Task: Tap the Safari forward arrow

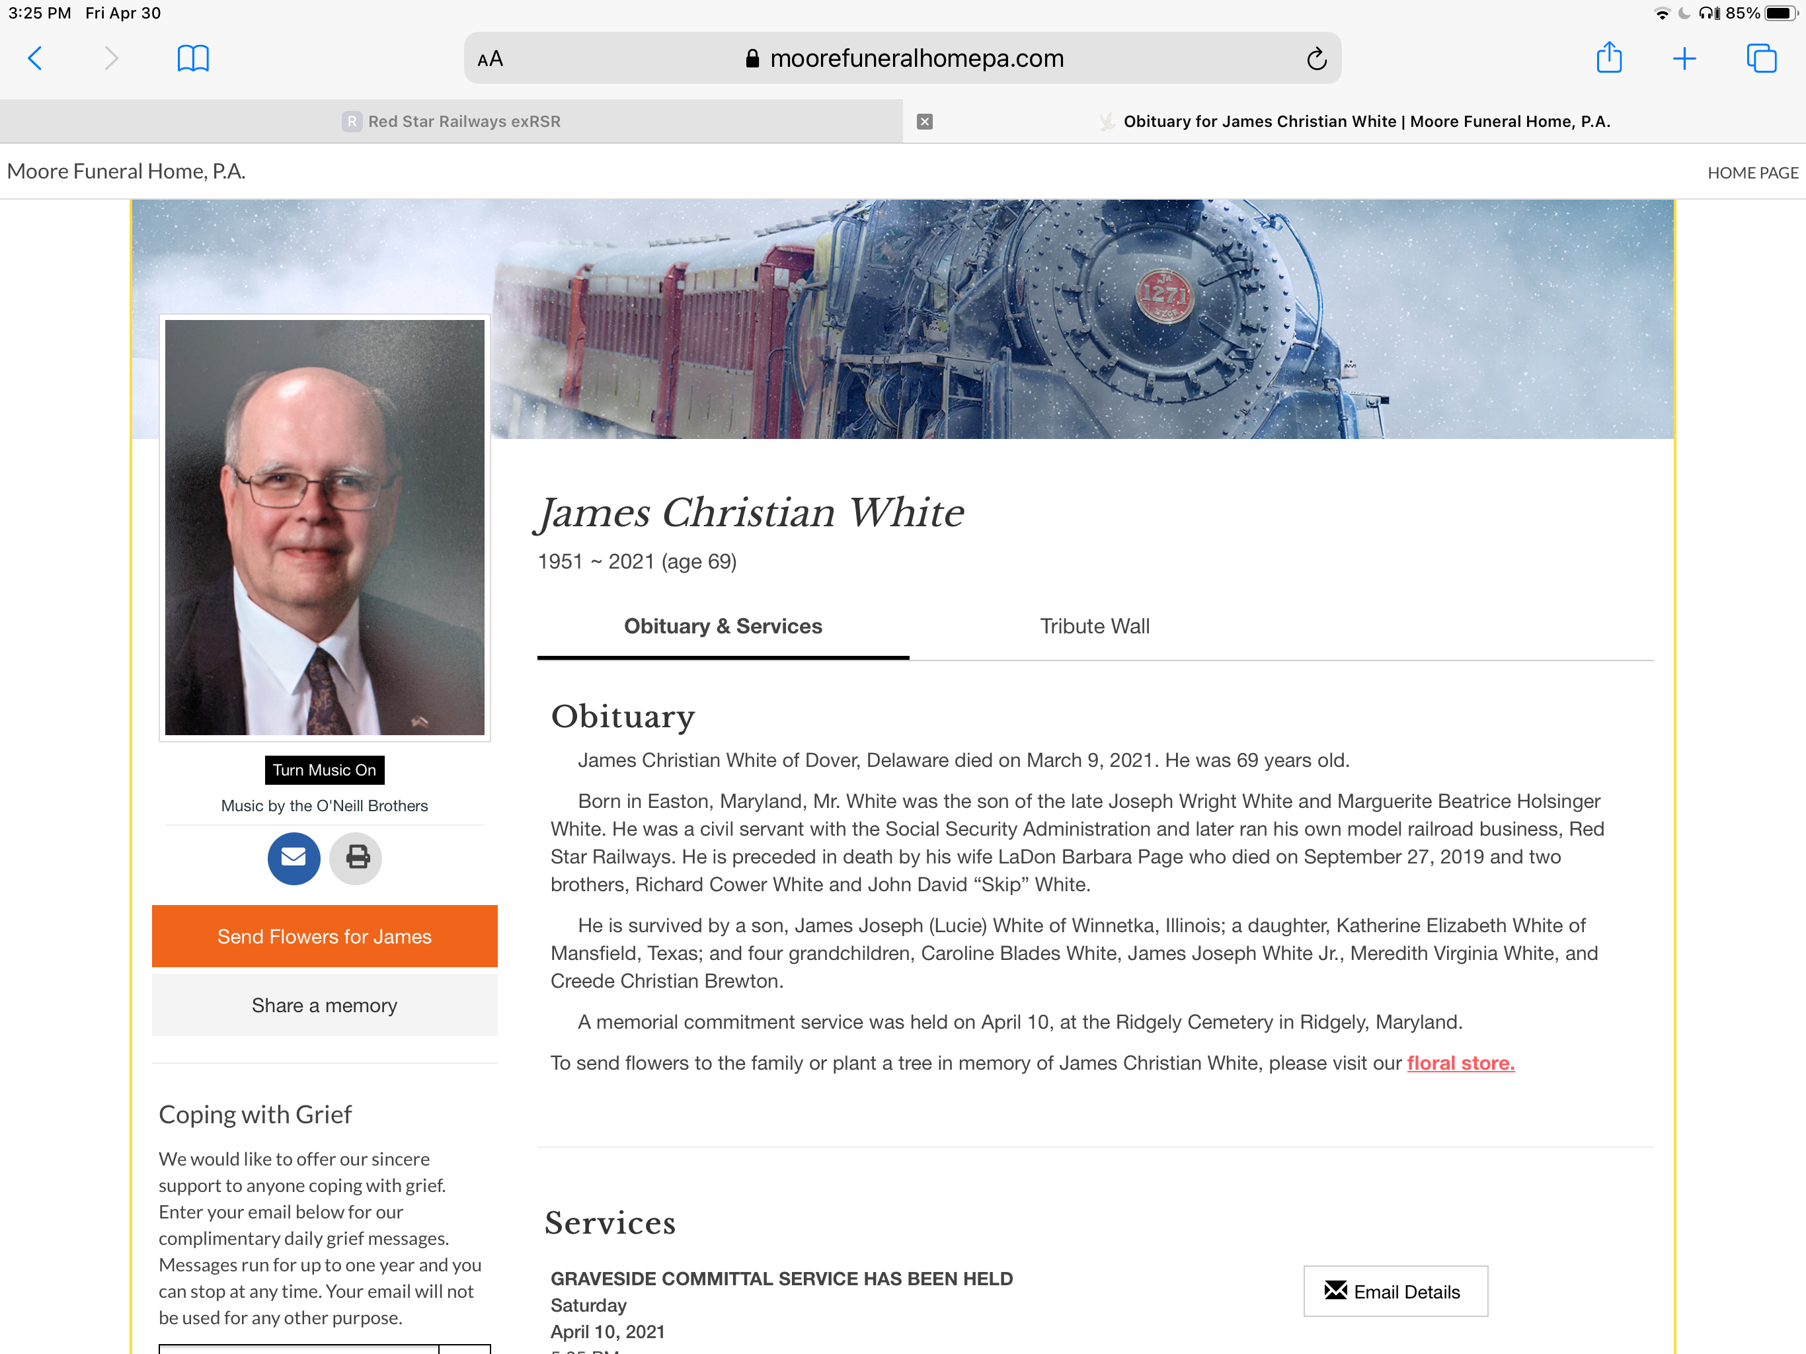Action: (x=112, y=59)
